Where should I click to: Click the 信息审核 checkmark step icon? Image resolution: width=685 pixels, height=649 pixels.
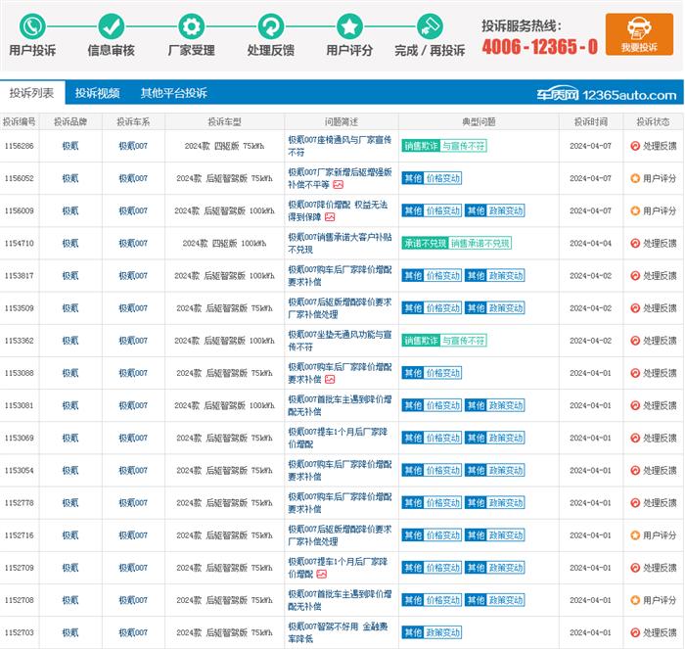pyautogui.click(x=111, y=25)
